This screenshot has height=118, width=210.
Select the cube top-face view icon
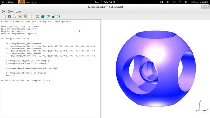coord(48,16)
